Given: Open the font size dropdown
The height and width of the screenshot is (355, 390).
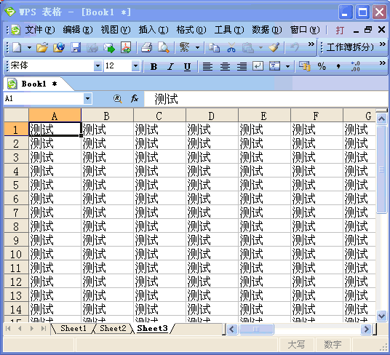Looking at the screenshot, I should (136, 66).
